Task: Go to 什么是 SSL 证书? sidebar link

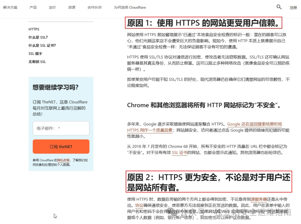Action: (42, 45)
